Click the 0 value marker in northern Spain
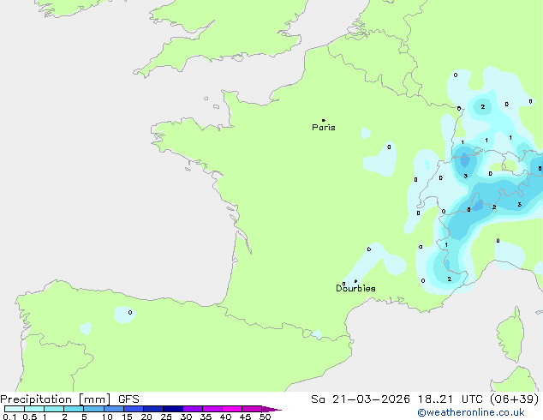 tap(130, 313)
